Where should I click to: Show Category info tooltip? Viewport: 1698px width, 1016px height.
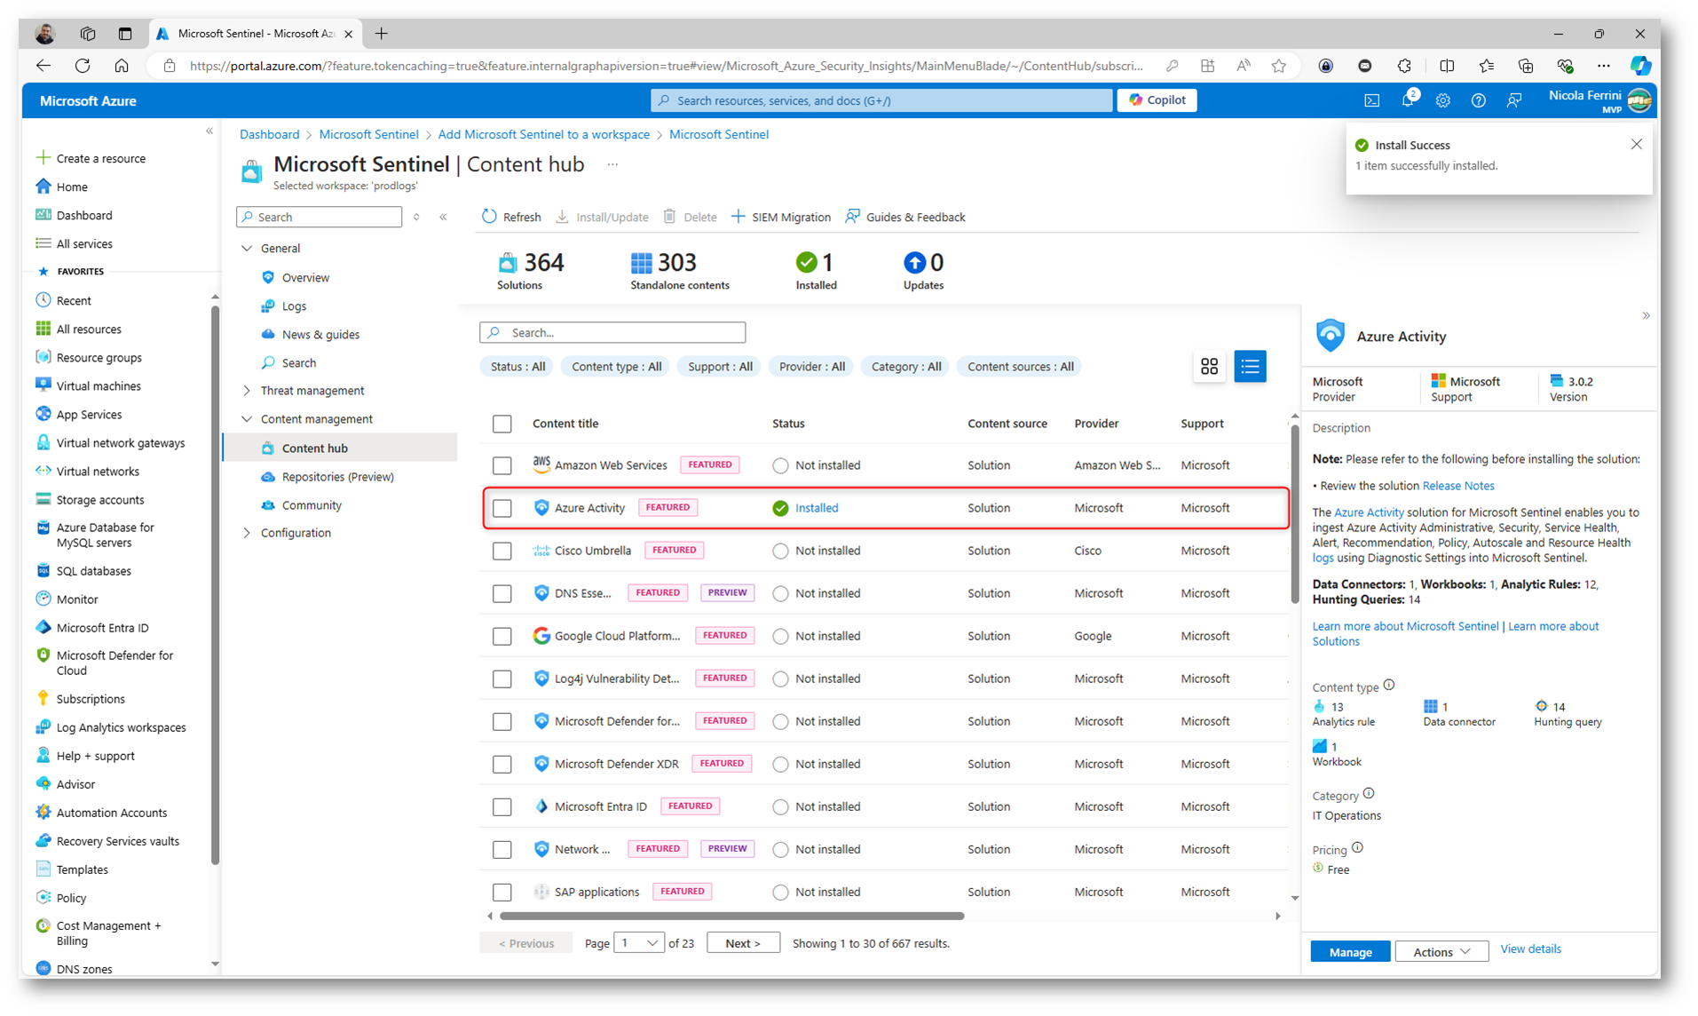coord(1369,793)
